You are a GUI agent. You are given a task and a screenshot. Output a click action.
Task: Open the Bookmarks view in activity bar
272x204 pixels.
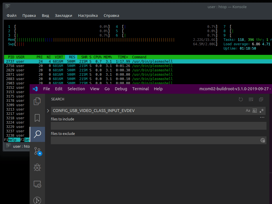37,118
